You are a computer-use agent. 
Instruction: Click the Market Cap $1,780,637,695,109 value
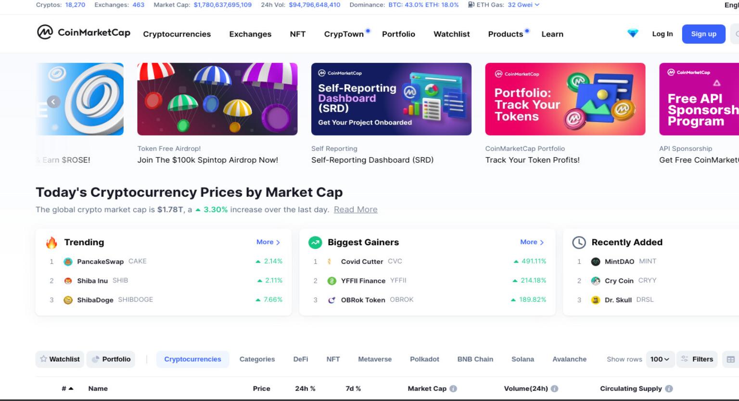coord(222,5)
